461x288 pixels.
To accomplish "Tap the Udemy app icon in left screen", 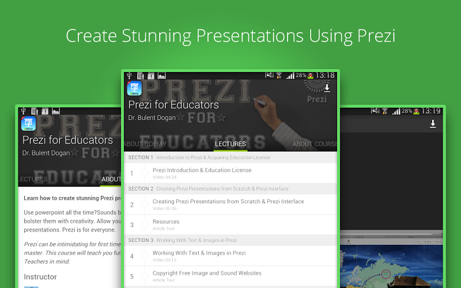I will 28,124.
